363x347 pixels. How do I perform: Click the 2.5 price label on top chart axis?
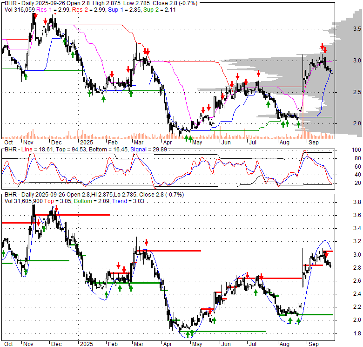tap(357, 92)
